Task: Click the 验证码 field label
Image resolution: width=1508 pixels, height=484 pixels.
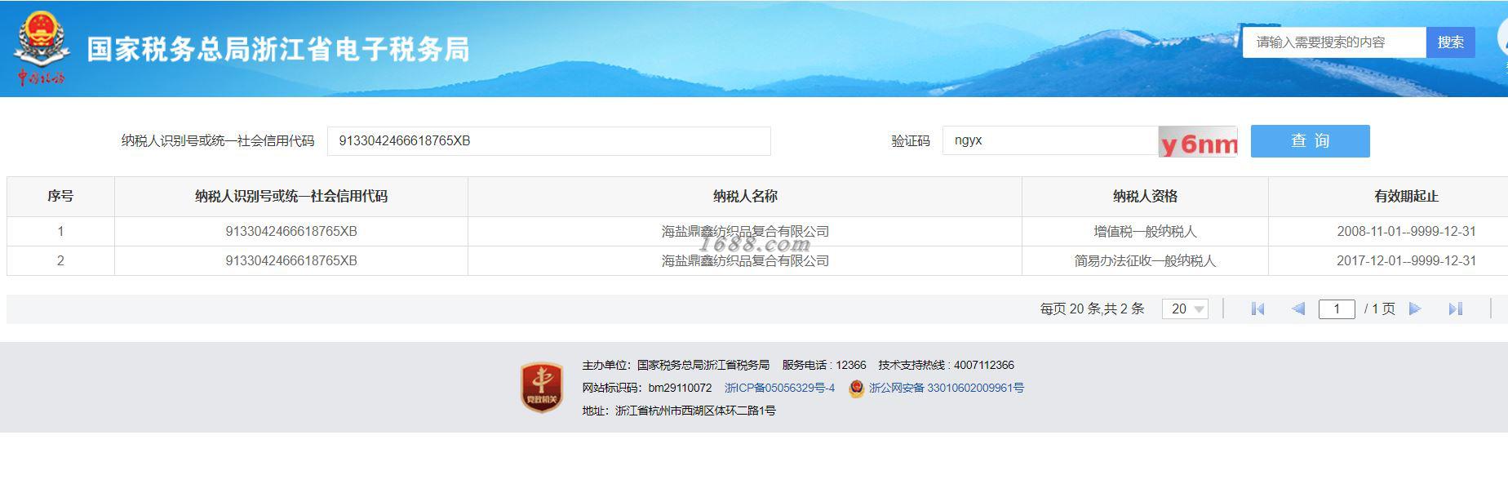Action: pos(911,141)
